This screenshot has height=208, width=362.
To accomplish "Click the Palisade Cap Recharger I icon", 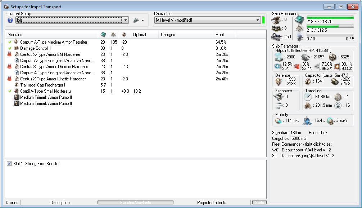I will (x=16, y=85).
